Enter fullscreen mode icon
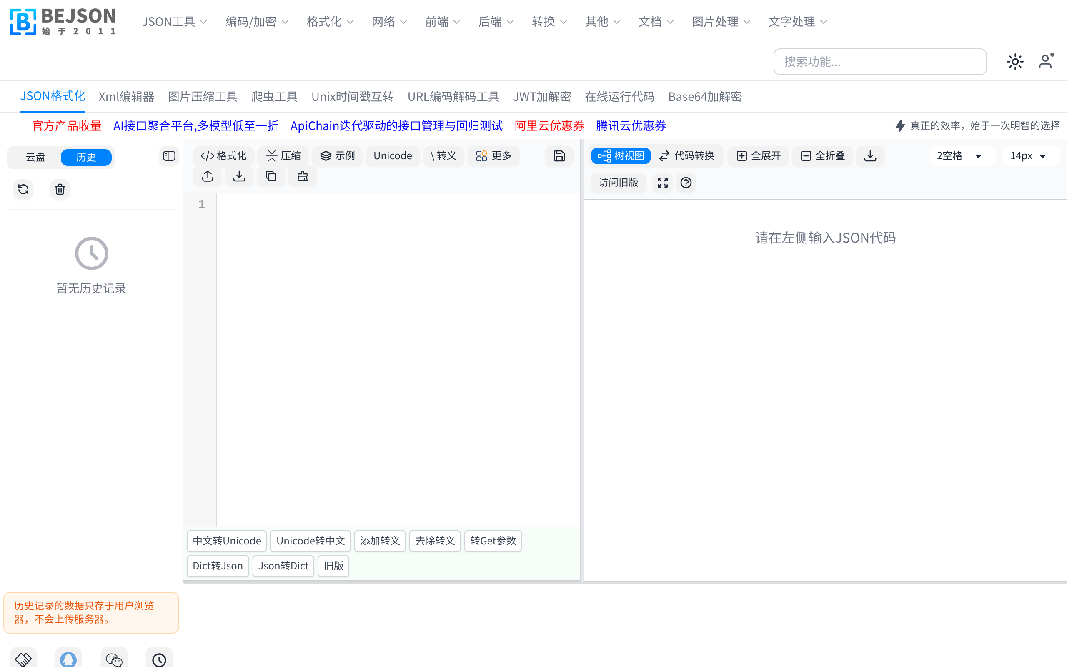Screen dimensions: 1067x667 tap(663, 183)
